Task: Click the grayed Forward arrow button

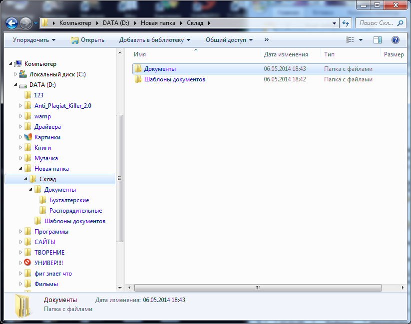Action: click(25, 23)
